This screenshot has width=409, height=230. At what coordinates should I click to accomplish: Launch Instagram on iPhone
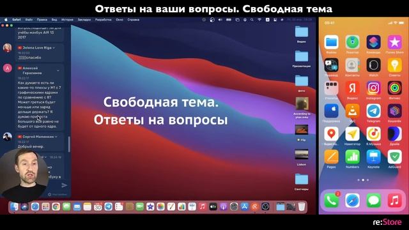(x=373, y=88)
